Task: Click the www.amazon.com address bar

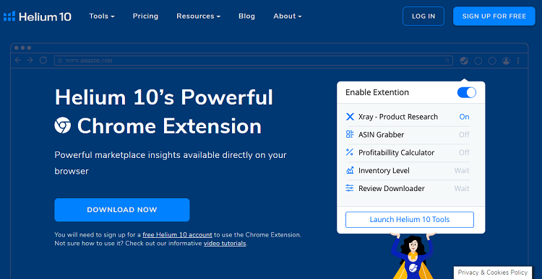Action: pyautogui.click(x=254, y=61)
